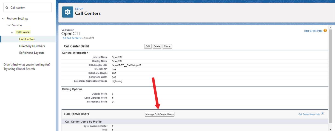This screenshot has width=335, height=131.
Task: Click the Softphone Height value 480
Action: click(114, 73)
